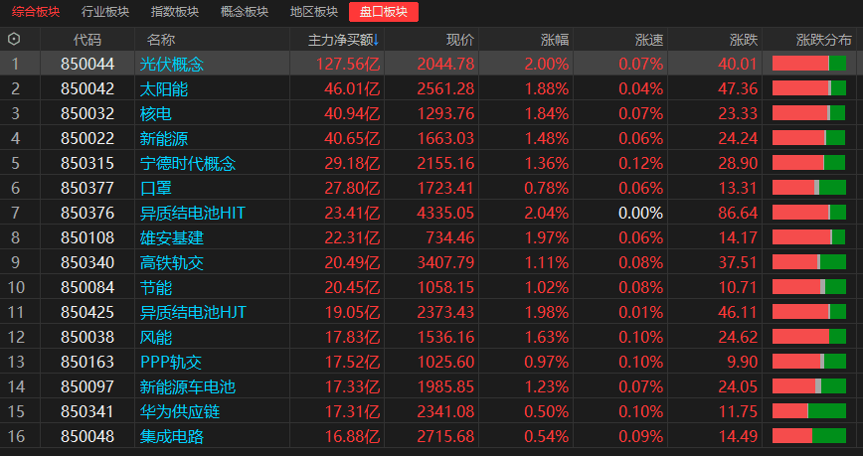863x456 pixels.
Task: Click the 涨跌分布 column header
Action: (x=824, y=40)
